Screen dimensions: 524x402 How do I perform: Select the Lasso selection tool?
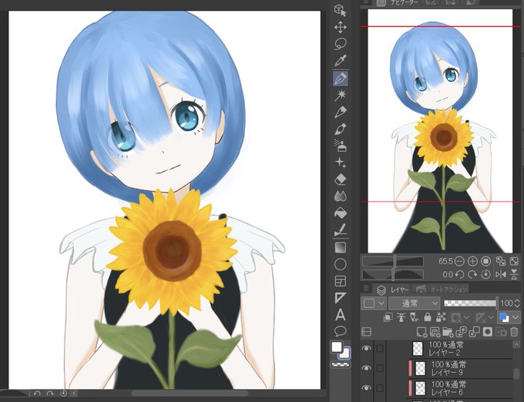pyautogui.click(x=340, y=44)
